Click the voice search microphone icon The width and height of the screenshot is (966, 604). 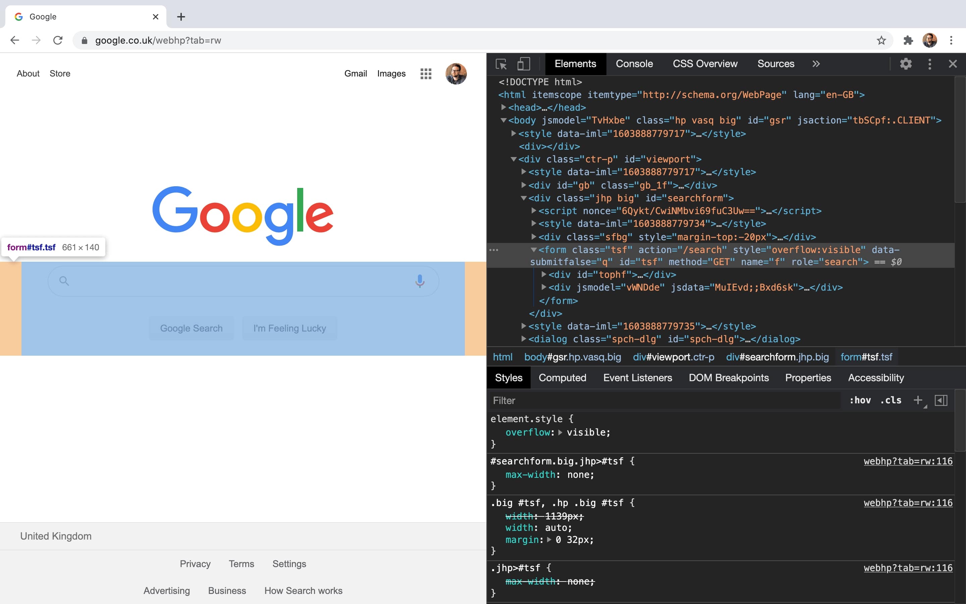(420, 281)
